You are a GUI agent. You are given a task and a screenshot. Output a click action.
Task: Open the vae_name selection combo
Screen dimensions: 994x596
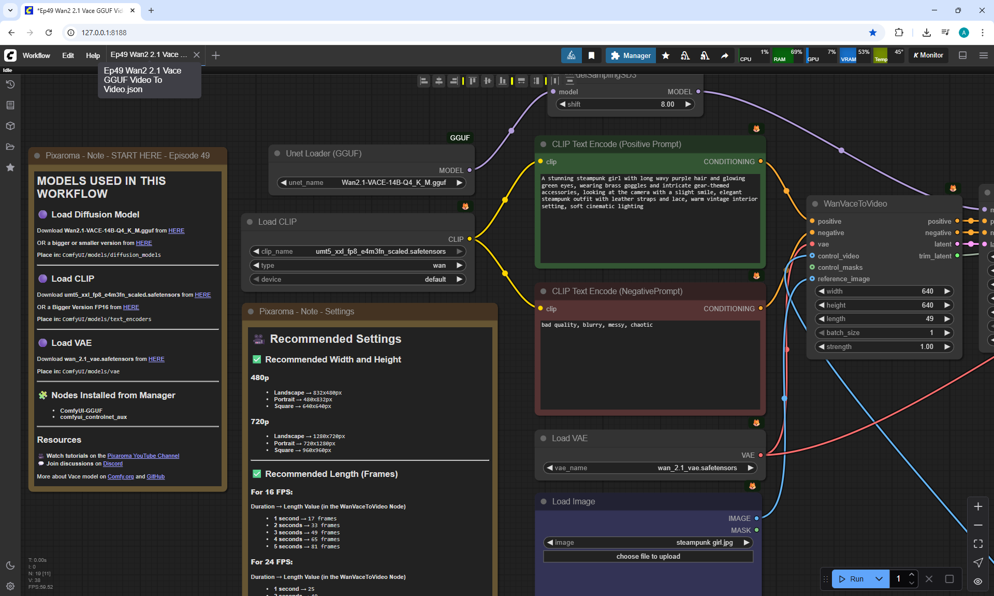point(650,468)
